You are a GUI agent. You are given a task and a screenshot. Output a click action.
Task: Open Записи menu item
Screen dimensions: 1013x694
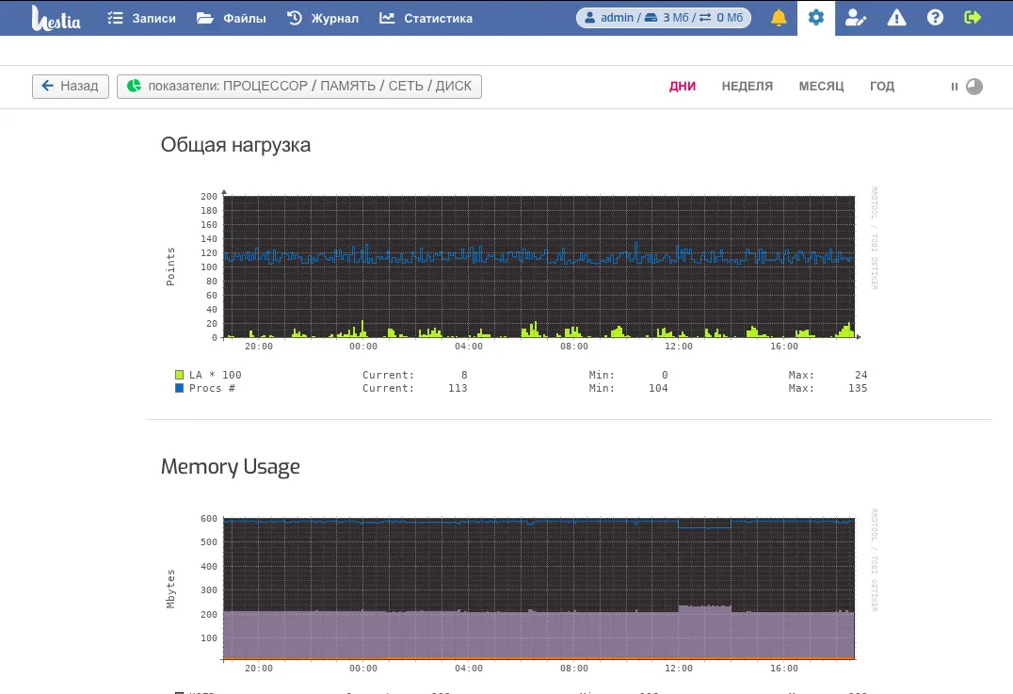(x=141, y=18)
